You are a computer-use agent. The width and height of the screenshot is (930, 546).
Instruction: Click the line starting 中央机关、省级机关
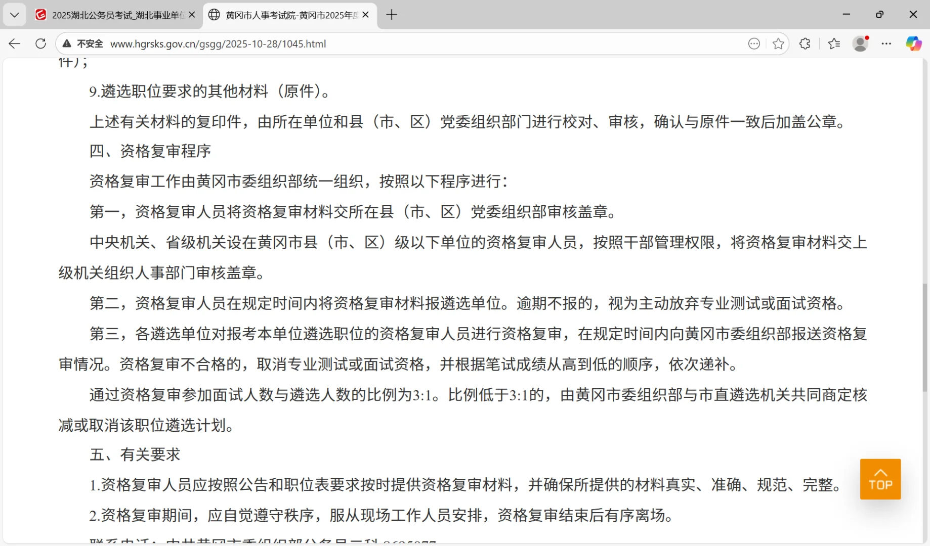coord(463,257)
